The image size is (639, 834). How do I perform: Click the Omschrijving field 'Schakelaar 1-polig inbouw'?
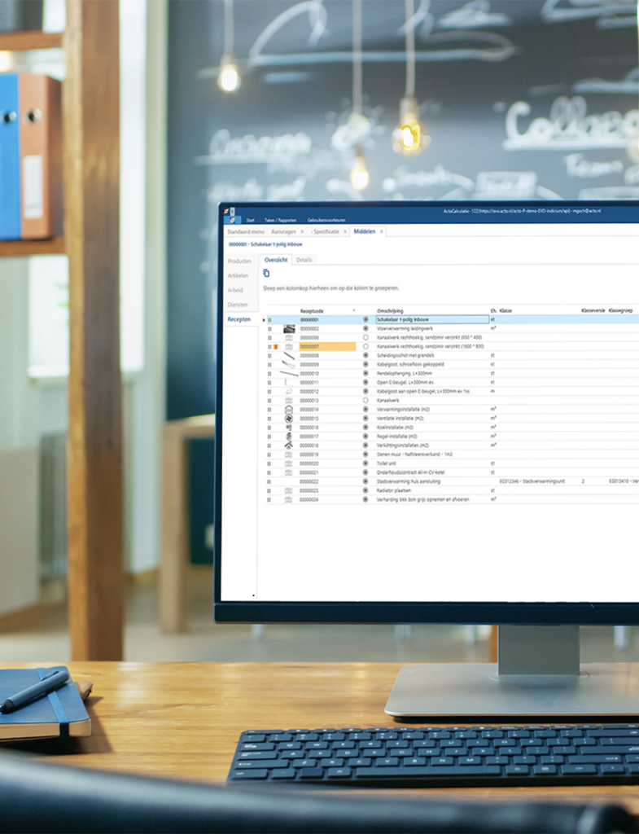tap(431, 320)
